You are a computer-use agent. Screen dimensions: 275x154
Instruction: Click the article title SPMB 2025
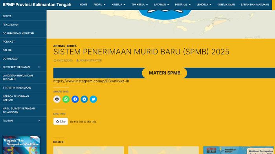[141, 52]
